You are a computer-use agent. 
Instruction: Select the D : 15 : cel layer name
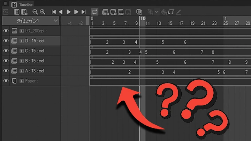coord(35,41)
